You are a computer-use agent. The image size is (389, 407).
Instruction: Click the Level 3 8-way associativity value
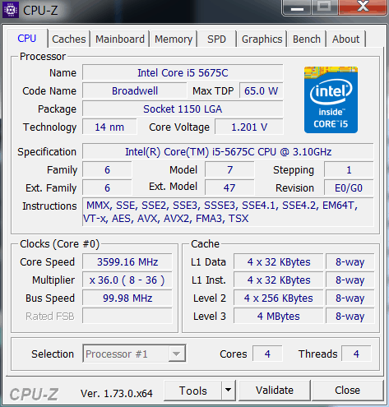click(350, 317)
